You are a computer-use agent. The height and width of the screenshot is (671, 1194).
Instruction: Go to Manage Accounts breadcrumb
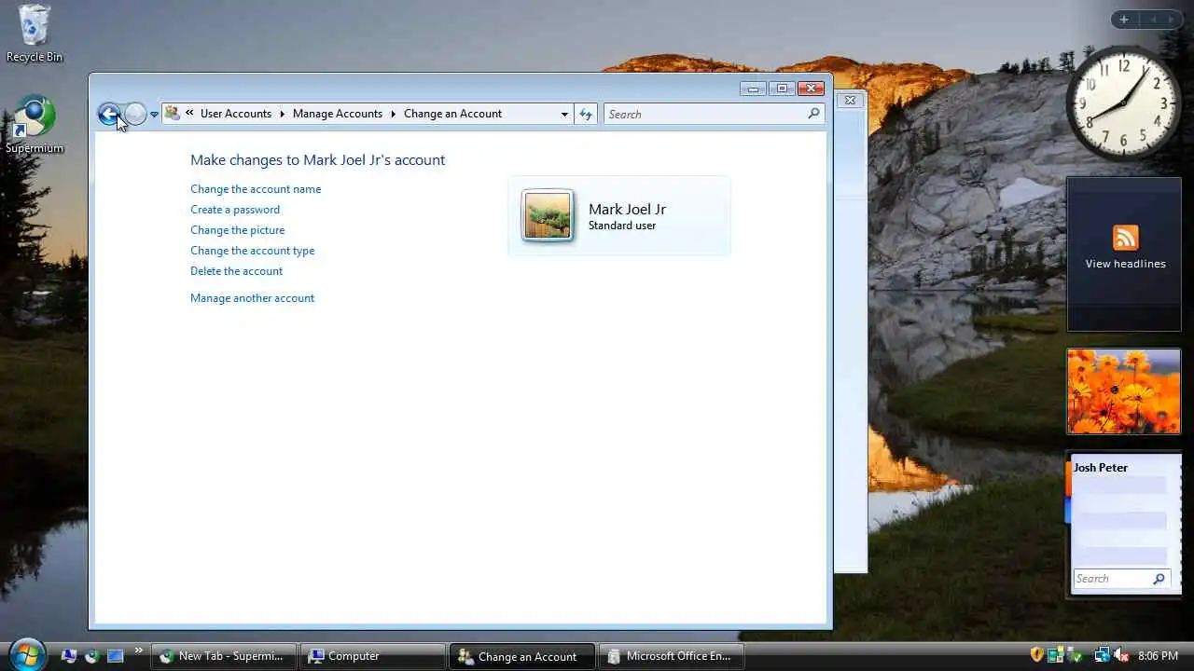click(338, 114)
